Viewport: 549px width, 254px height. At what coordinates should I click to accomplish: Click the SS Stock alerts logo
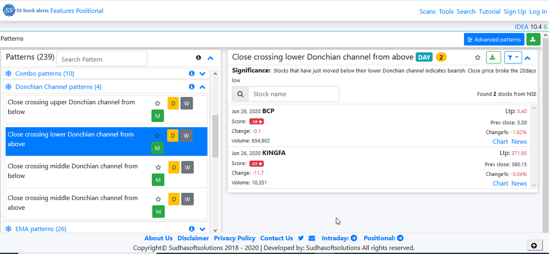(26, 11)
